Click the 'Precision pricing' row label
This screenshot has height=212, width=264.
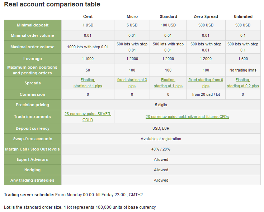33,105
